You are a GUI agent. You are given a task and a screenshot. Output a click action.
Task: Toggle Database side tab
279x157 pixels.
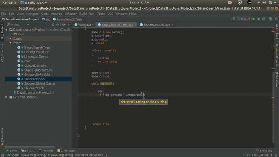coord(276,79)
